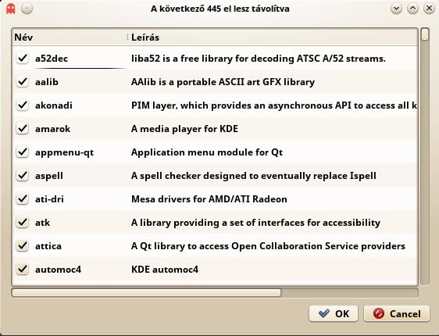Click description 'Mesa drivers for AMD/ATI Radeon'
The width and height of the screenshot is (439, 336).
209,199
